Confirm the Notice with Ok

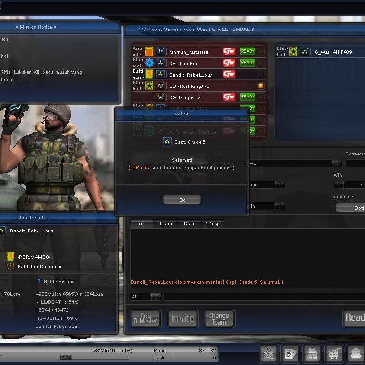tap(182, 200)
